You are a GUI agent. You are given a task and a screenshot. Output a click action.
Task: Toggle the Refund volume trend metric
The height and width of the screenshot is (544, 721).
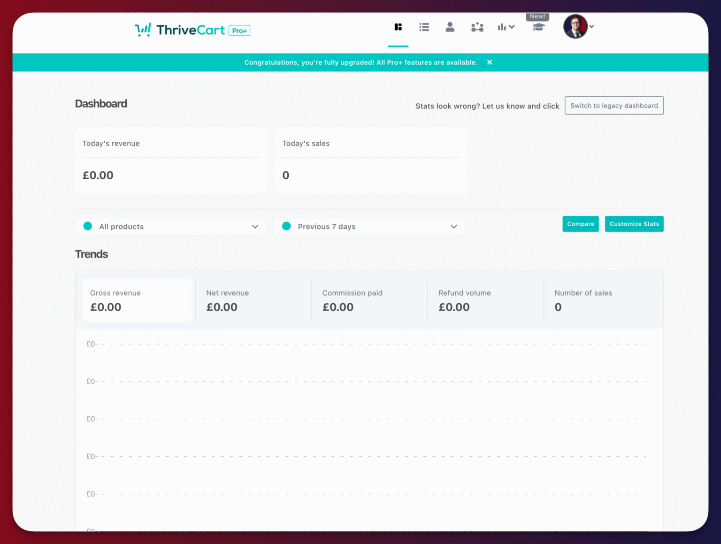click(485, 300)
